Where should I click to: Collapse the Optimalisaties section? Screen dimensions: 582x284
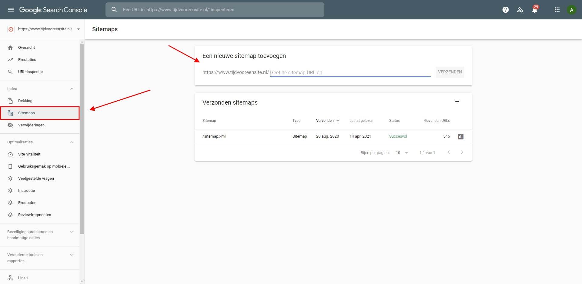(x=72, y=142)
